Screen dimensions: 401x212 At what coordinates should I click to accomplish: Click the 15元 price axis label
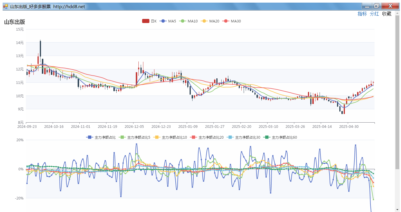click(x=20, y=29)
